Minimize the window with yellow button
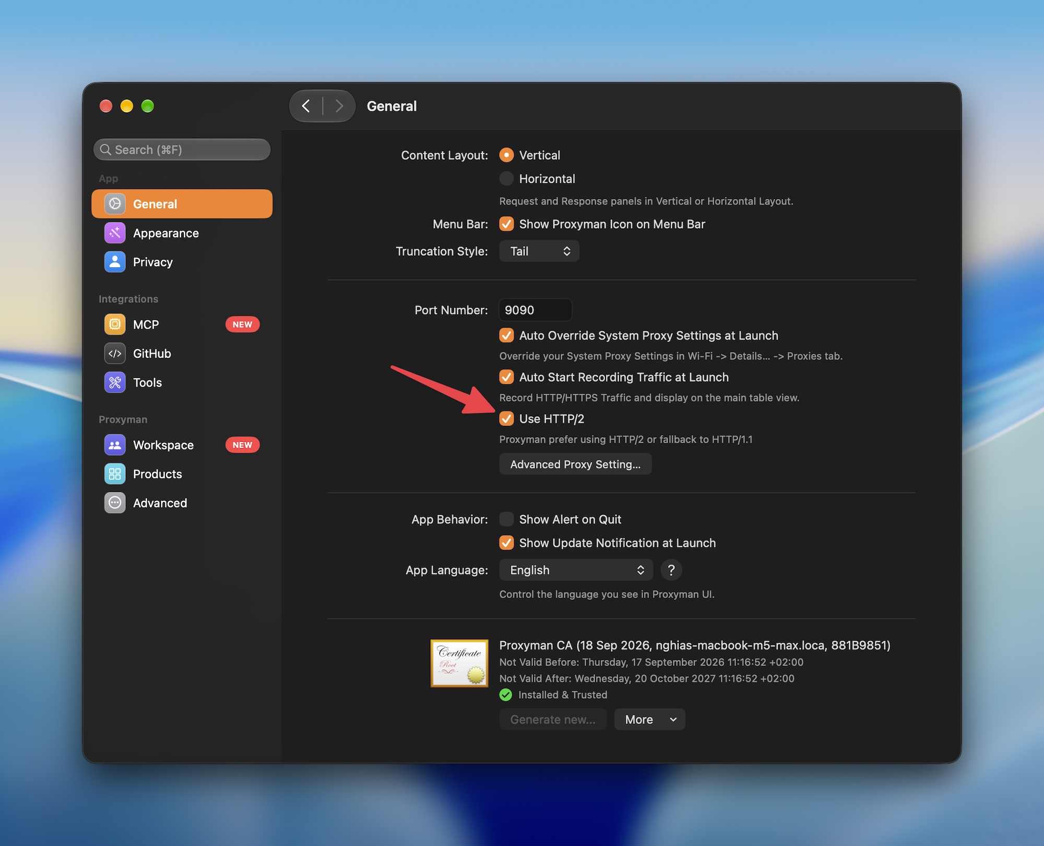This screenshot has height=846, width=1044. [127, 106]
